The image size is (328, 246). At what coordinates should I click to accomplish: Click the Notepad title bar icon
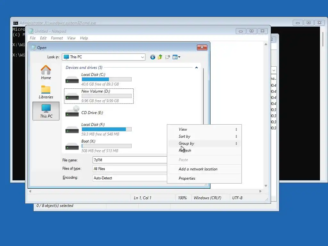tap(31, 31)
